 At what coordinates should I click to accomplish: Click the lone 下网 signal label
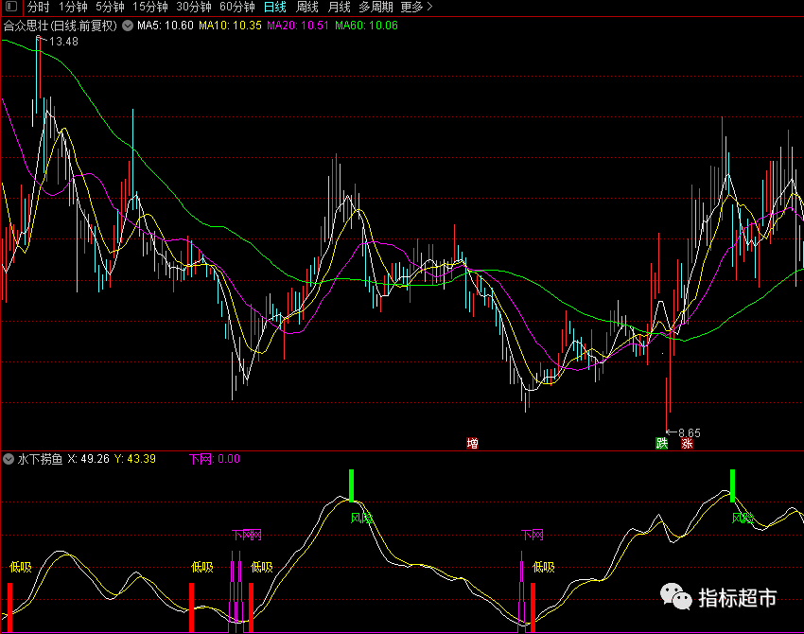(533, 535)
